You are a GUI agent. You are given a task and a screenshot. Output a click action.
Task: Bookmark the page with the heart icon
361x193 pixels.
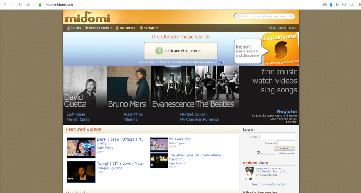344,5
